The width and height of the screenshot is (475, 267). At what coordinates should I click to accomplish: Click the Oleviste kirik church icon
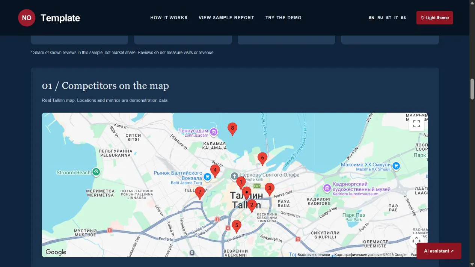(234, 176)
